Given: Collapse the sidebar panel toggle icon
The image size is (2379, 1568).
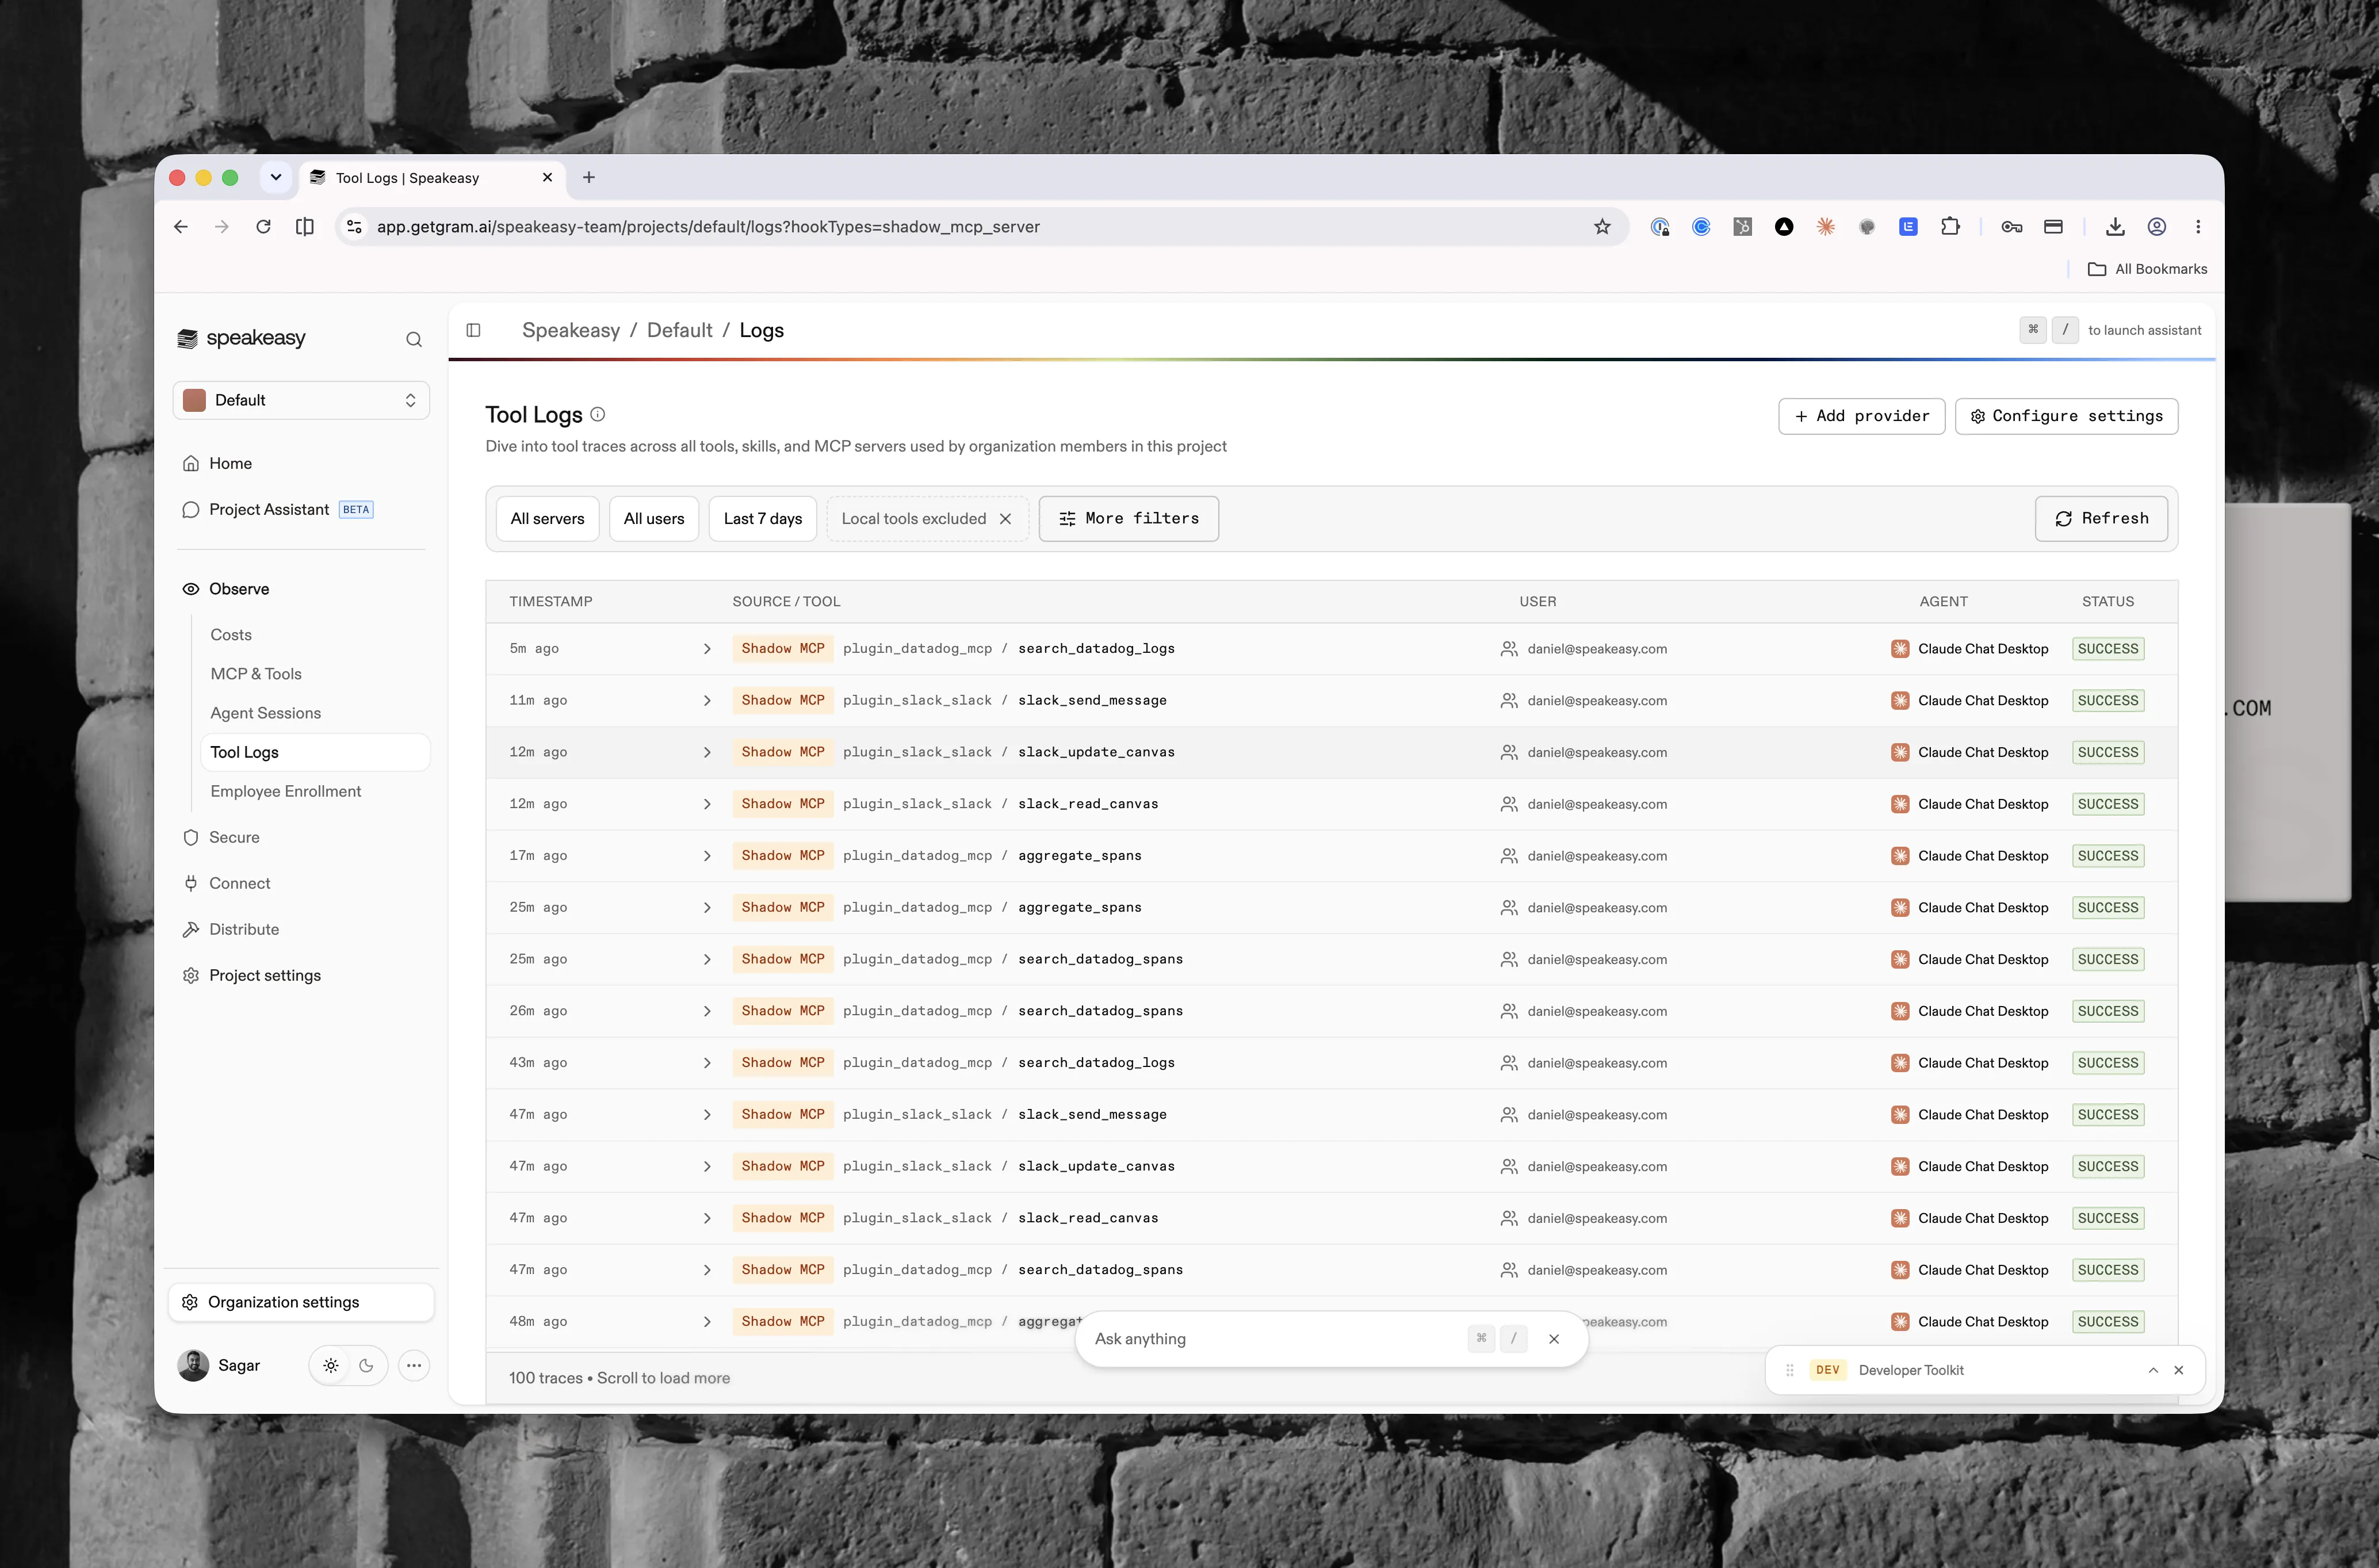Looking at the screenshot, I should tap(473, 330).
